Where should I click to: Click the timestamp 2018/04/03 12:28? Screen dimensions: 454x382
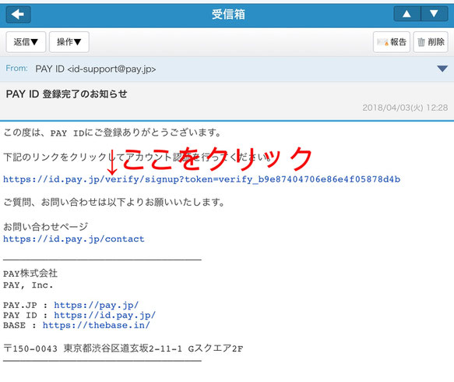pyautogui.click(x=405, y=108)
